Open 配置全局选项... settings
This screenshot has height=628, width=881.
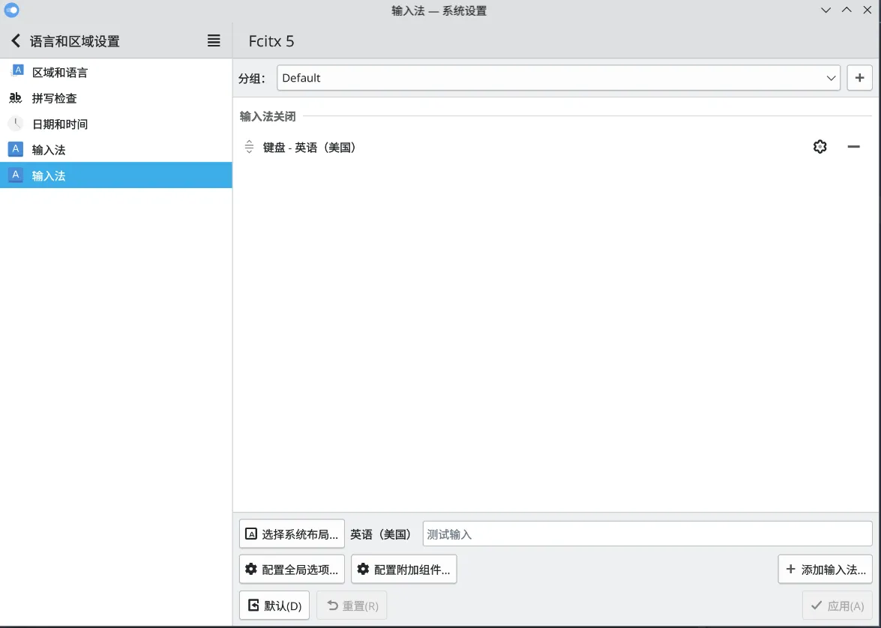292,570
